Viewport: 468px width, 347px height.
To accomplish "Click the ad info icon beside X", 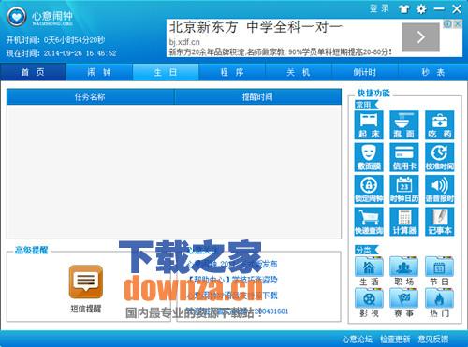I will pos(448,23).
